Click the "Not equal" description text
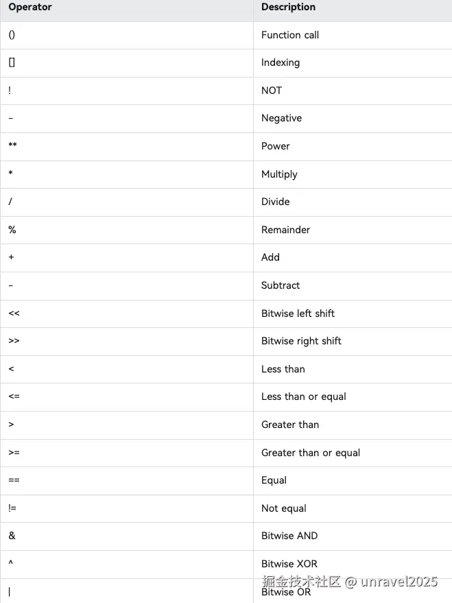 [284, 508]
